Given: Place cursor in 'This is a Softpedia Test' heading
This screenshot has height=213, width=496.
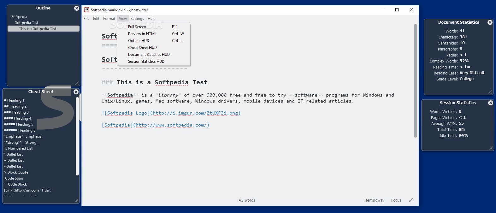Looking at the screenshot, I should click(162, 82).
